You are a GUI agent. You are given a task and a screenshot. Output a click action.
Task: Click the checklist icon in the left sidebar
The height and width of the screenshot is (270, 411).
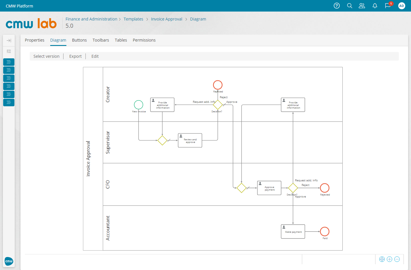(x=9, y=51)
